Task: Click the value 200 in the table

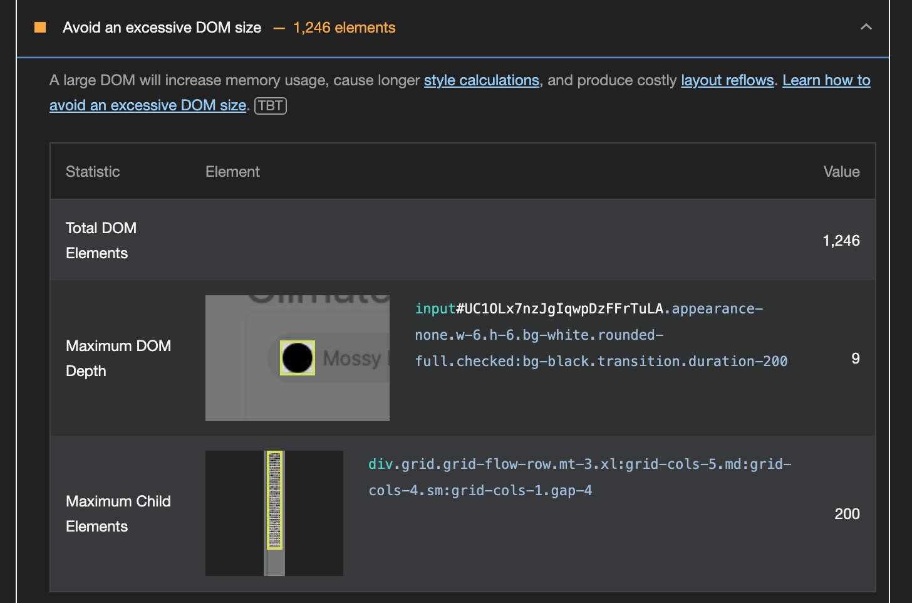Action: point(847,513)
